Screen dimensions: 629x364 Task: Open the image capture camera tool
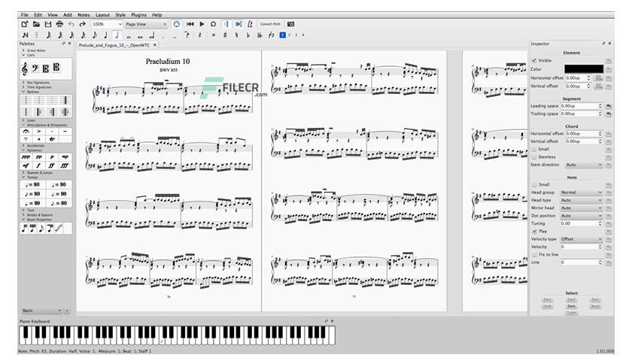click(291, 24)
